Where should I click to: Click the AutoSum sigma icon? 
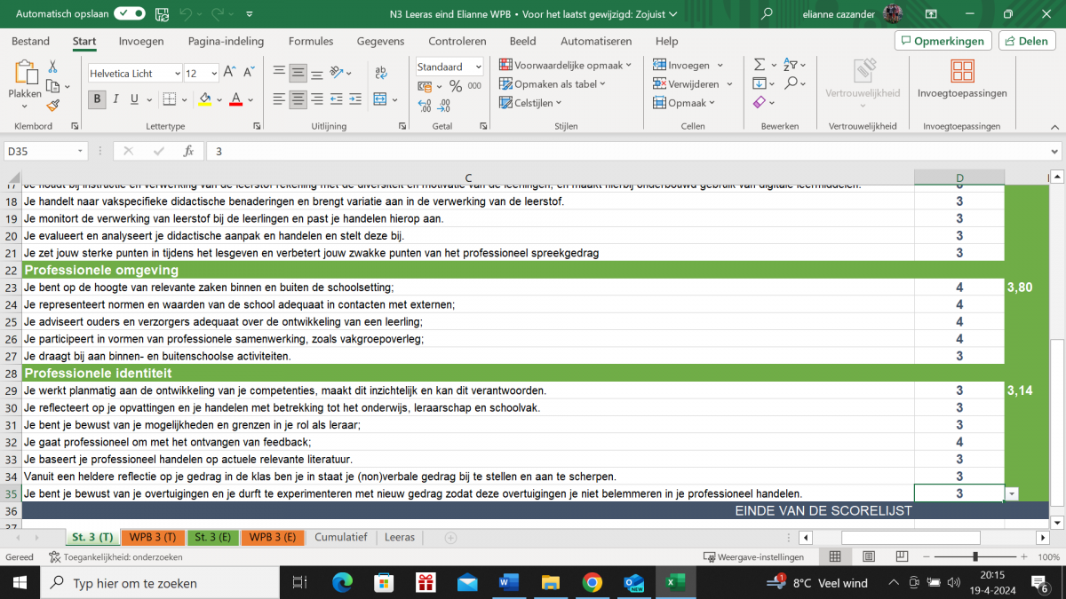coord(759,65)
